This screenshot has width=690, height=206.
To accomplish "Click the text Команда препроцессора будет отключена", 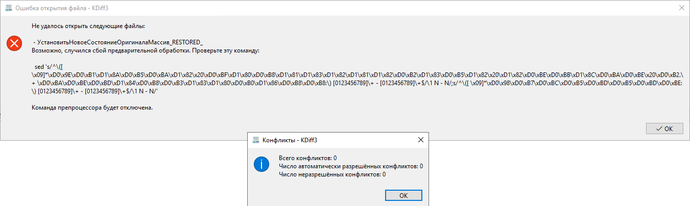I will 92,109.
